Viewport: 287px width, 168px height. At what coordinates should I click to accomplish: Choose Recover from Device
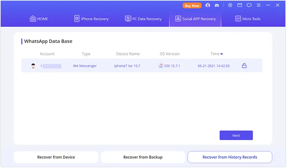pyautogui.click(x=56, y=157)
